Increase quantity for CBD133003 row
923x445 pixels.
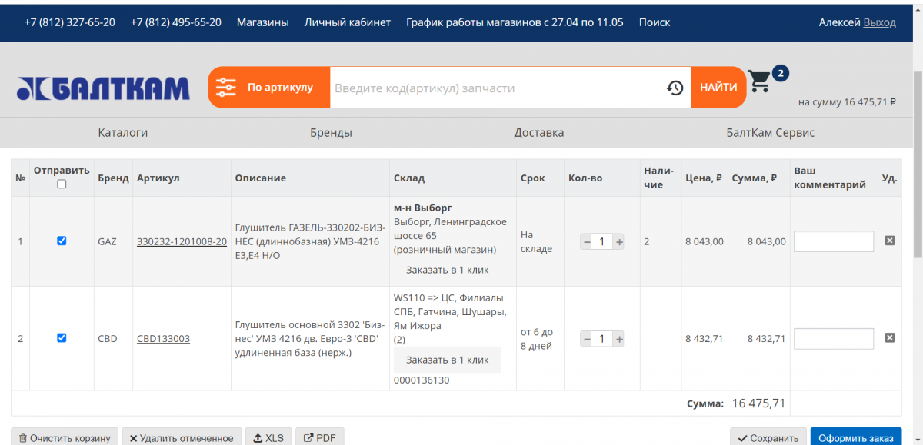point(619,338)
